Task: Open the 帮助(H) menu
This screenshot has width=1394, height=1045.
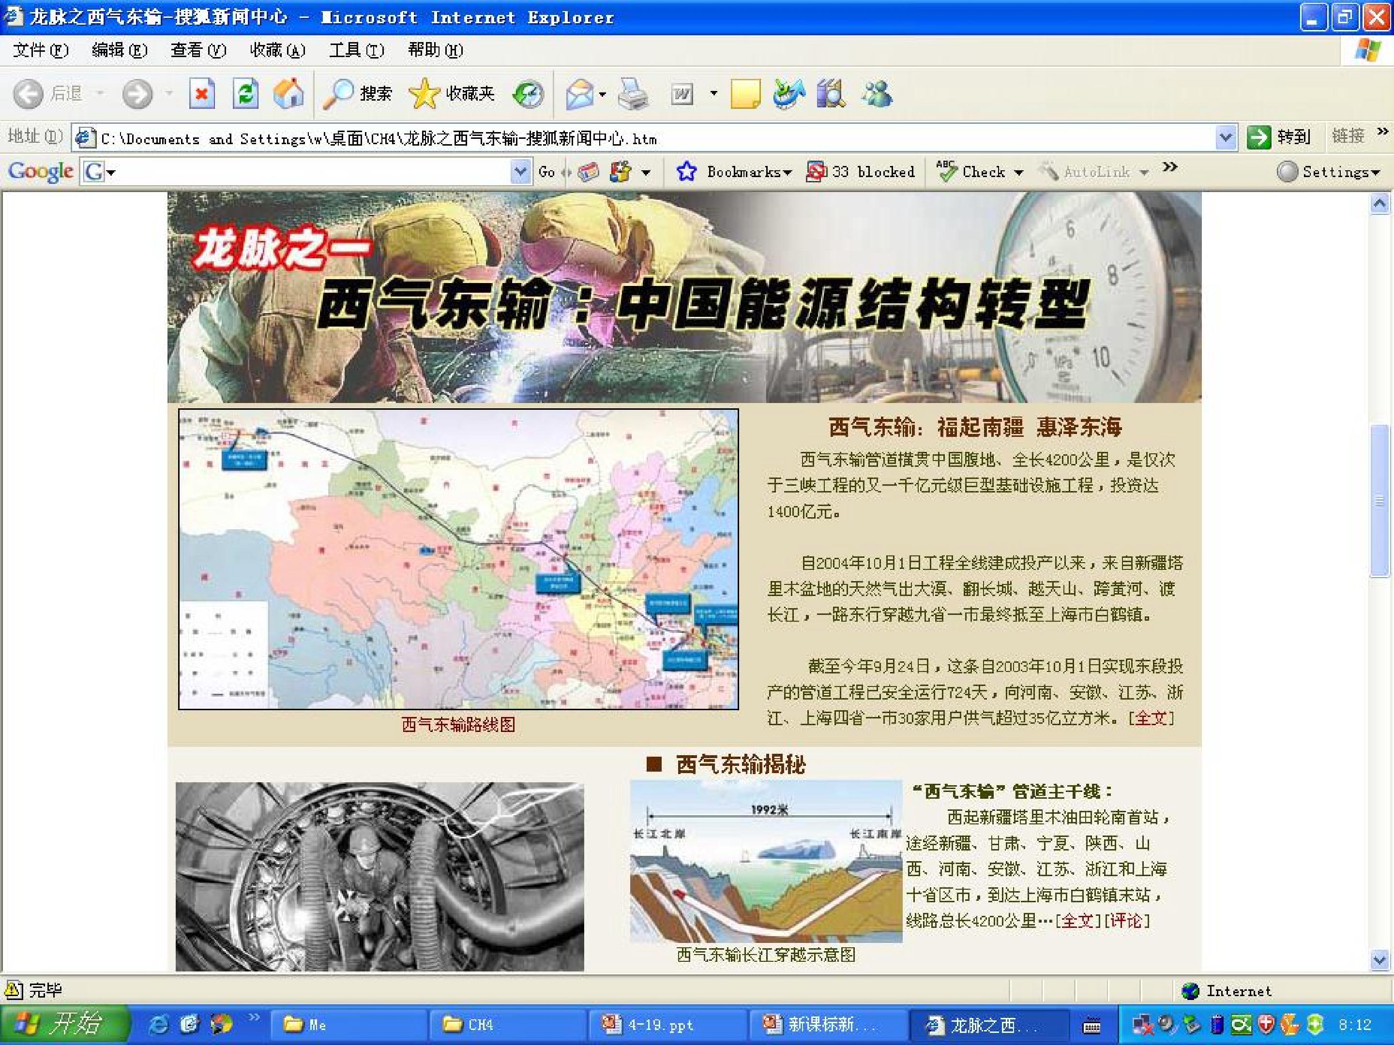Action: tap(435, 50)
